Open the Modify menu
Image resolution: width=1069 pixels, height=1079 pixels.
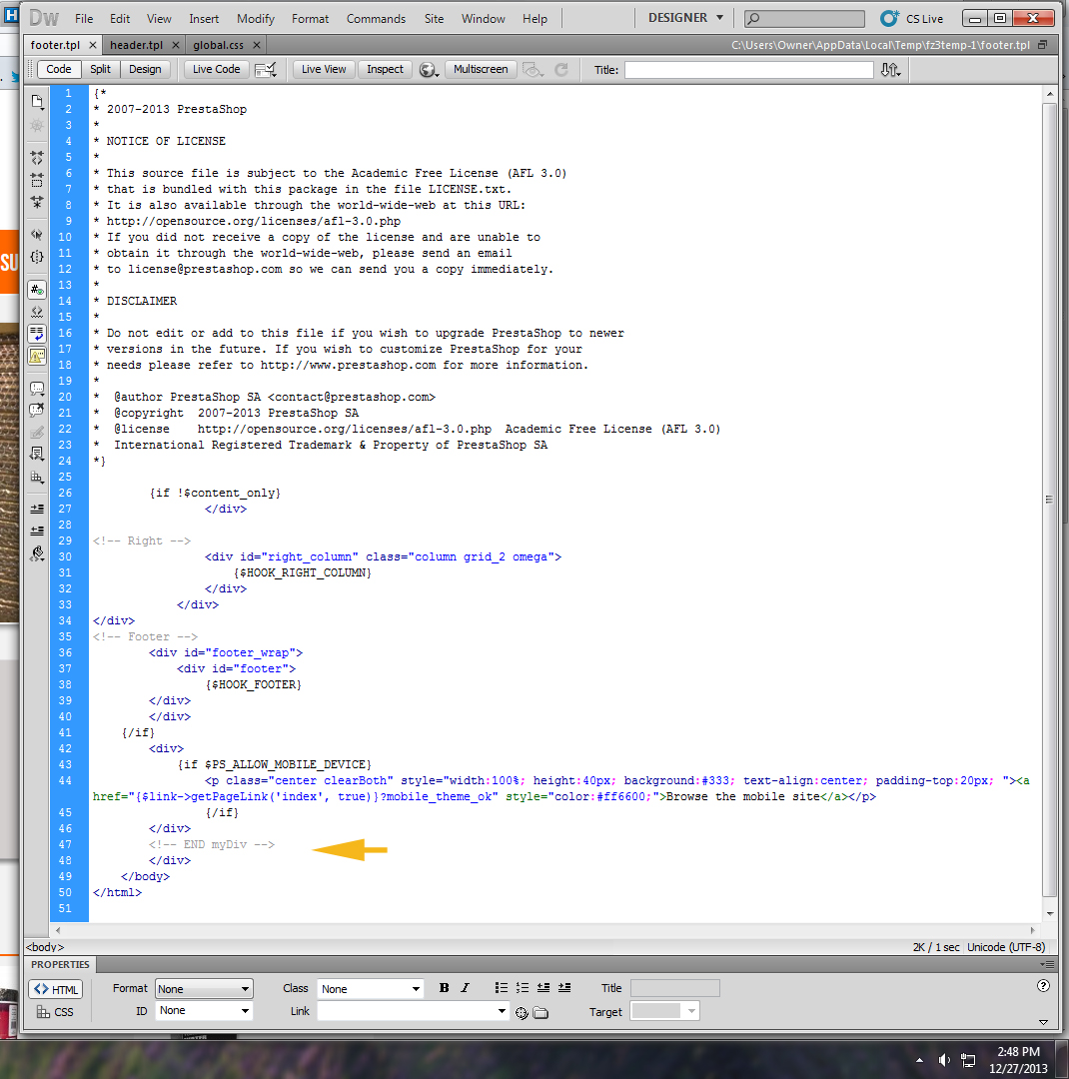[x=256, y=19]
